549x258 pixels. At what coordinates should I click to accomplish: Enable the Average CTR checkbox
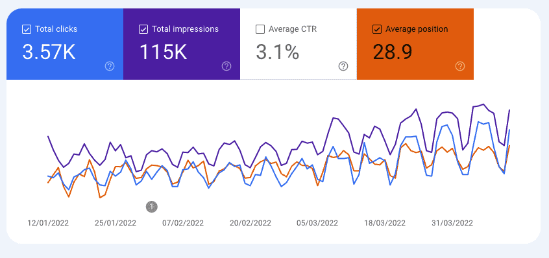(x=260, y=29)
